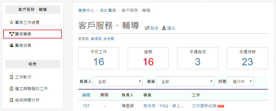Click the 客戶服務、輔導 breadcrumb text
The image size is (276, 111).
136,10
